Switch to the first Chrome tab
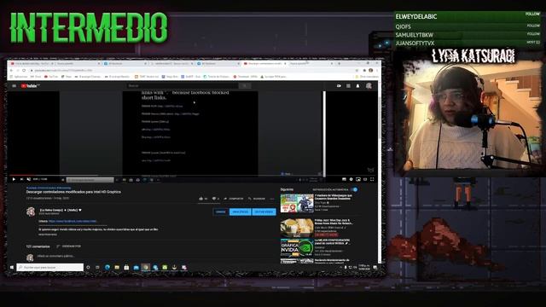 (x=32, y=64)
